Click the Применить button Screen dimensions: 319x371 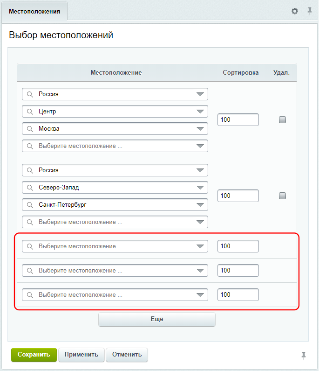coord(81,355)
